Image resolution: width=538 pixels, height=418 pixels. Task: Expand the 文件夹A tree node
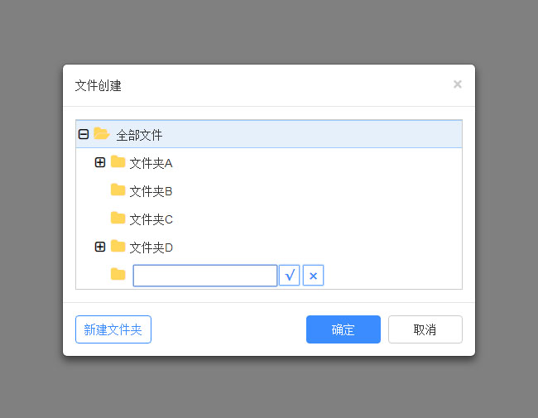pyautogui.click(x=100, y=162)
